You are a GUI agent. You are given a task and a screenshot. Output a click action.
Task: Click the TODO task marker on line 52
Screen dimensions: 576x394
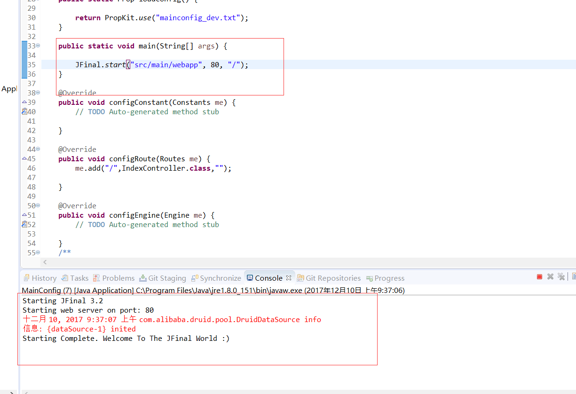coord(24,224)
